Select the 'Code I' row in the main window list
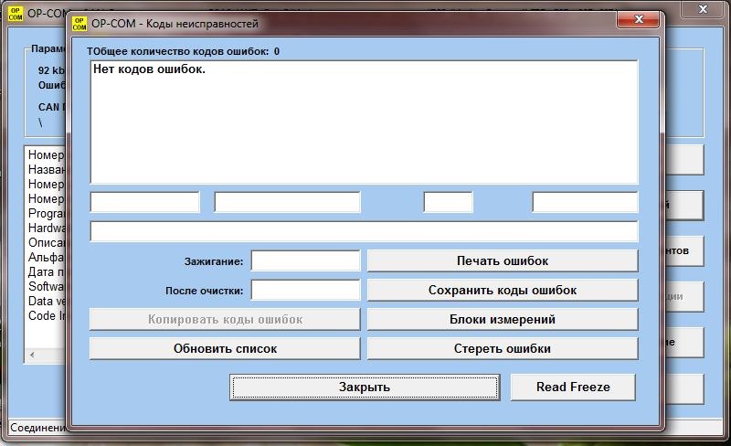 [x=47, y=316]
